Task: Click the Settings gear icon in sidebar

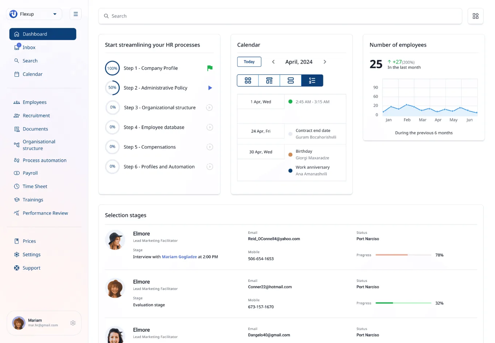Action: 17,254
